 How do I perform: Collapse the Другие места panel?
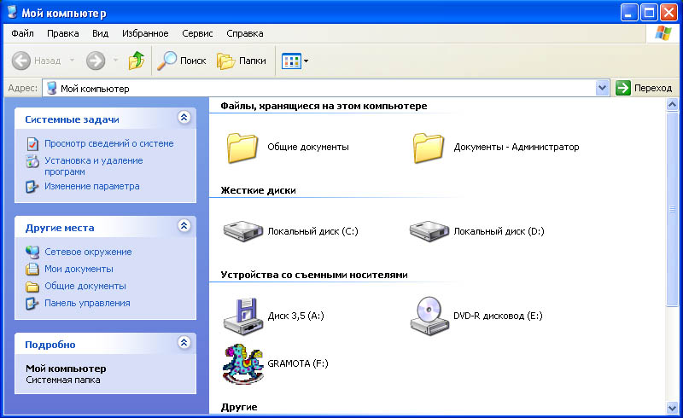[184, 225]
